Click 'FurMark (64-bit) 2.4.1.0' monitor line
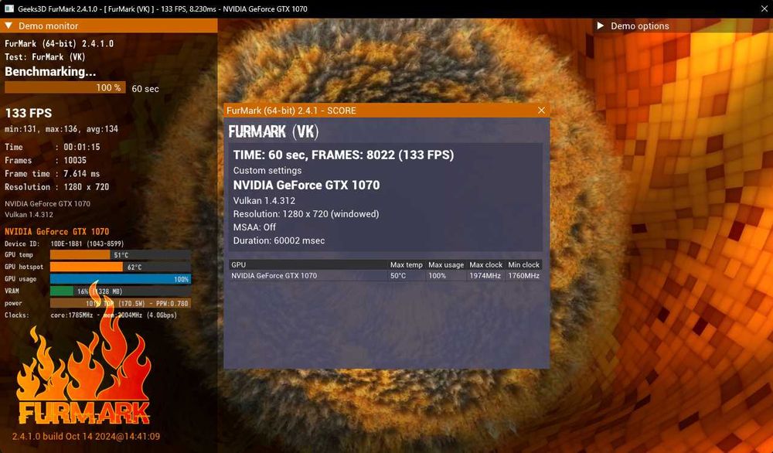 coord(60,43)
